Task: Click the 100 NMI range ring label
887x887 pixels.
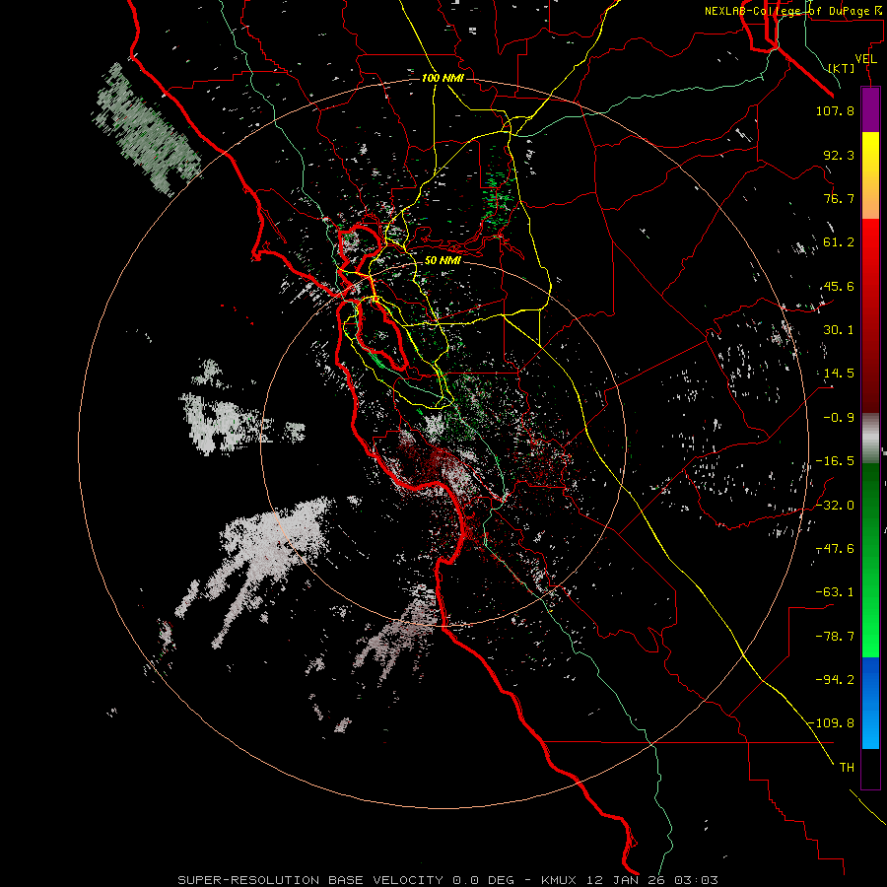Action: pyautogui.click(x=443, y=78)
